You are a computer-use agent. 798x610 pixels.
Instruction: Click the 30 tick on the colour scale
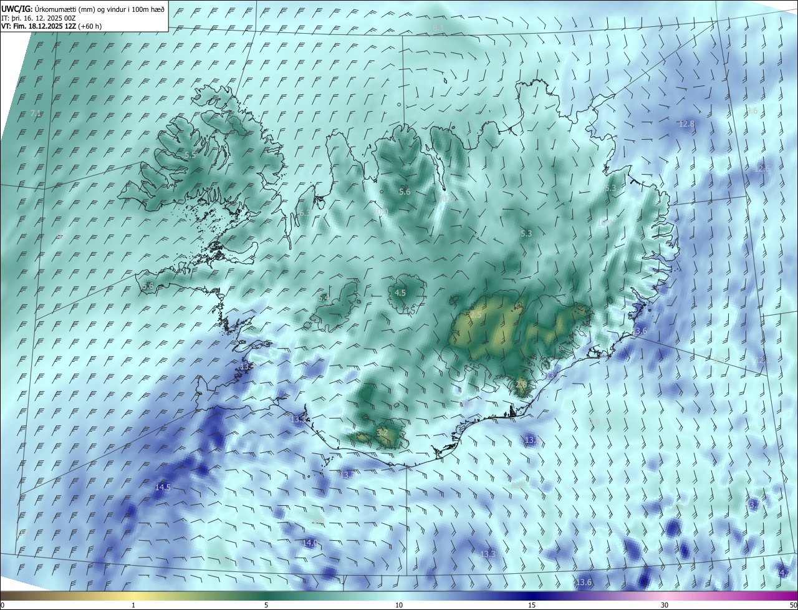click(665, 605)
